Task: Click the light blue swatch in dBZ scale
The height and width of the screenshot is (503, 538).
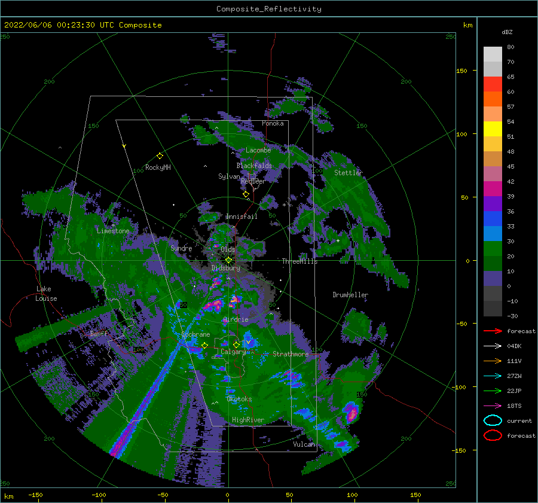Action: coord(493,233)
